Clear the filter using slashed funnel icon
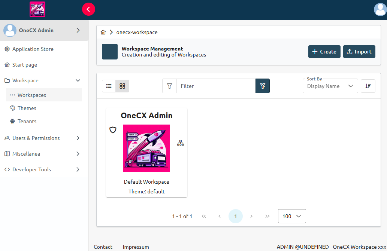The width and height of the screenshot is (387, 251). [x=262, y=86]
